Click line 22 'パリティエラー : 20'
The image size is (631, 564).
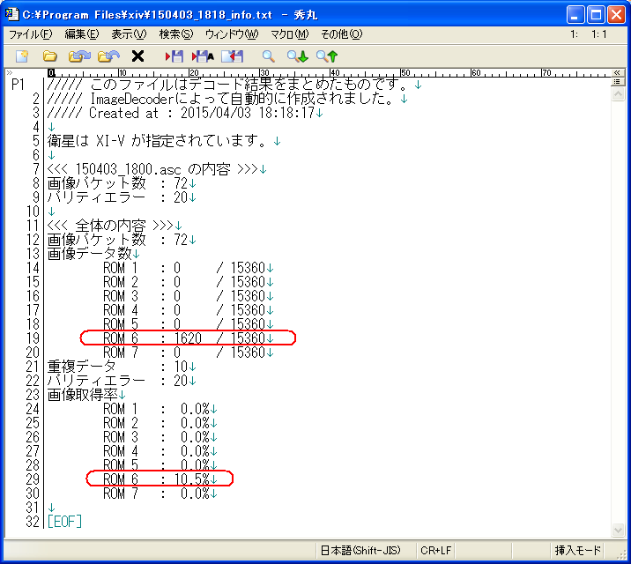(122, 381)
